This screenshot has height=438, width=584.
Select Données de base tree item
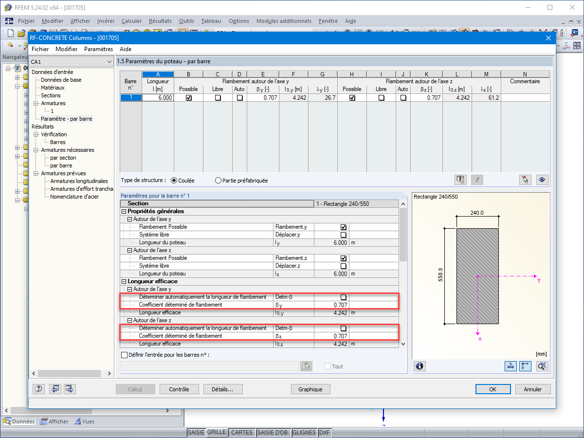(x=61, y=80)
